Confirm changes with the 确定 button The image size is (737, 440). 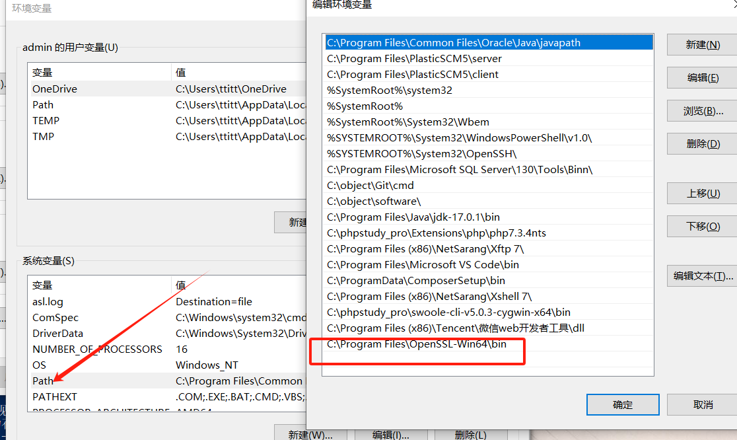coord(621,404)
